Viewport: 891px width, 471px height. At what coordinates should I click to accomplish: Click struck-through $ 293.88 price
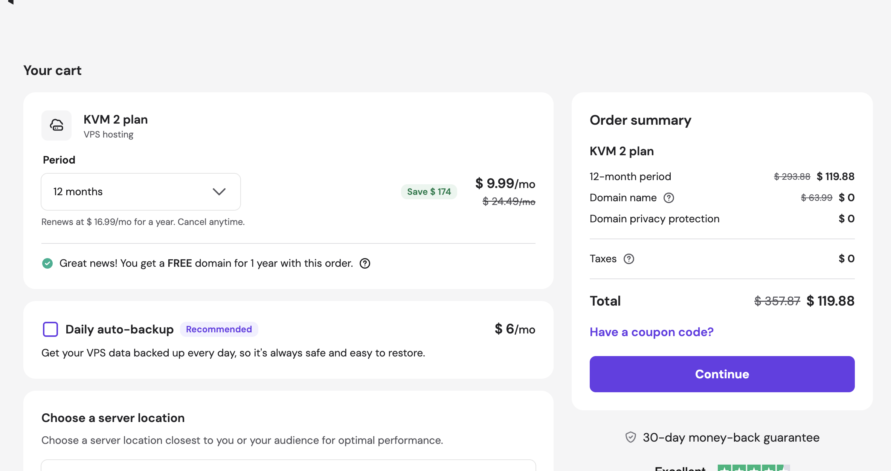[x=792, y=176]
